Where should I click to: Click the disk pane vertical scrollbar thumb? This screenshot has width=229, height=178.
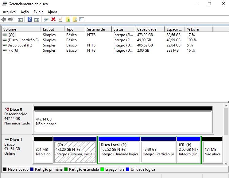point(226,121)
